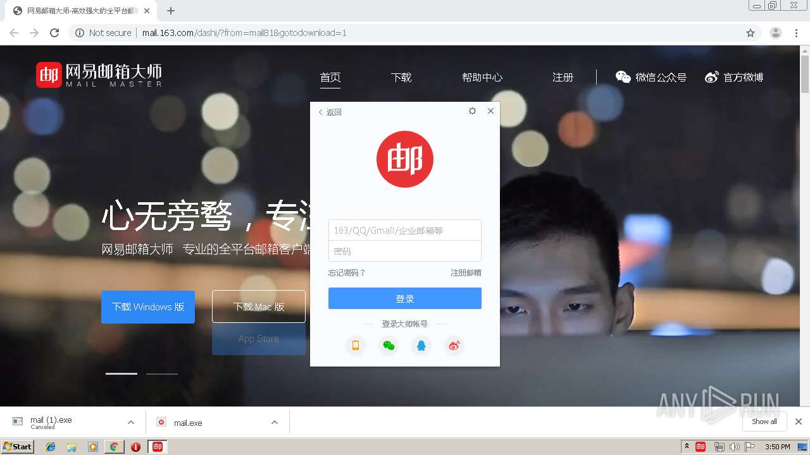This screenshot has width=810, height=455.
Task: Click the address bar URL
Action: pos(244,33)
